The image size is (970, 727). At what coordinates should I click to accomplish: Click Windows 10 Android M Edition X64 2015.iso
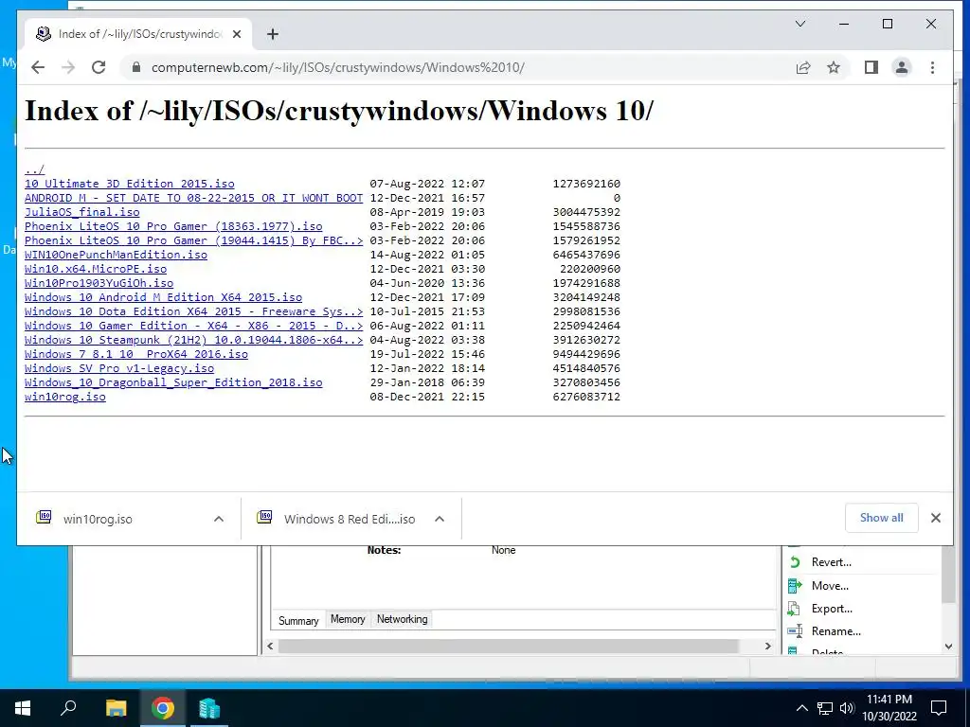pyautogui.click(x=163, y=297)
